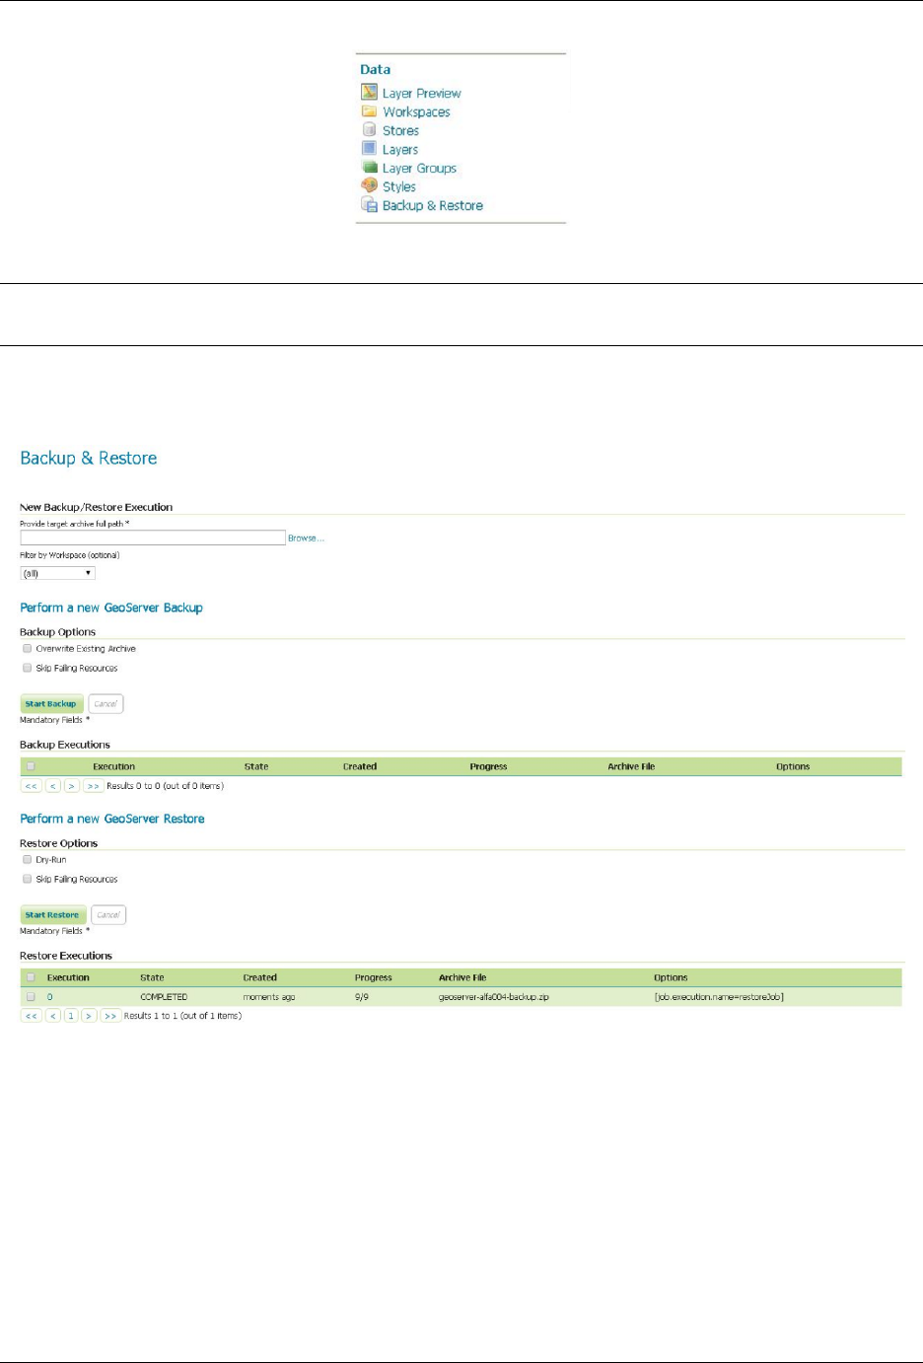Image resolution: width=923 pixels, height=1363 pixels.
Task: Open Layer Preview menu link
Action: (x=421, y=94)
